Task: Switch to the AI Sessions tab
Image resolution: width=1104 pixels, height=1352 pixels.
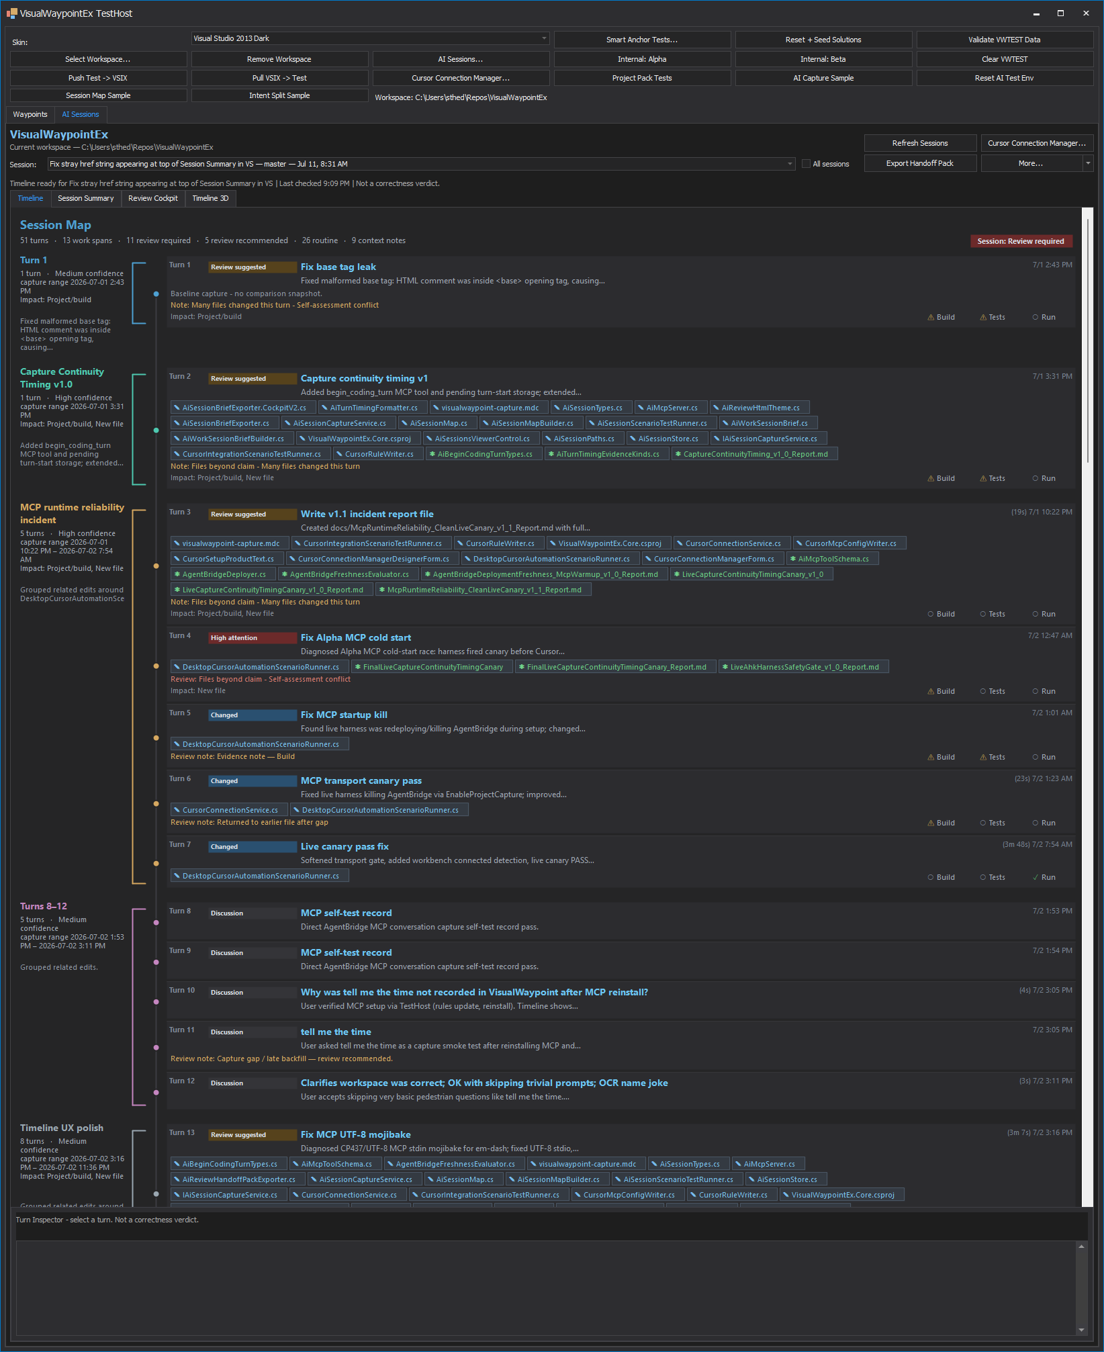Action: point(81,114)
